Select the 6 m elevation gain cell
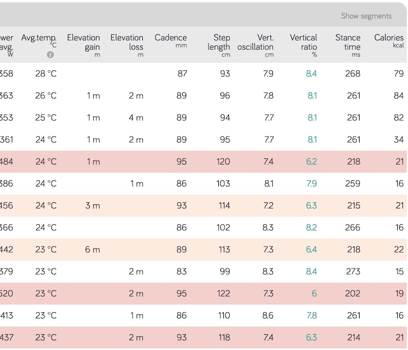 [92, 250]
